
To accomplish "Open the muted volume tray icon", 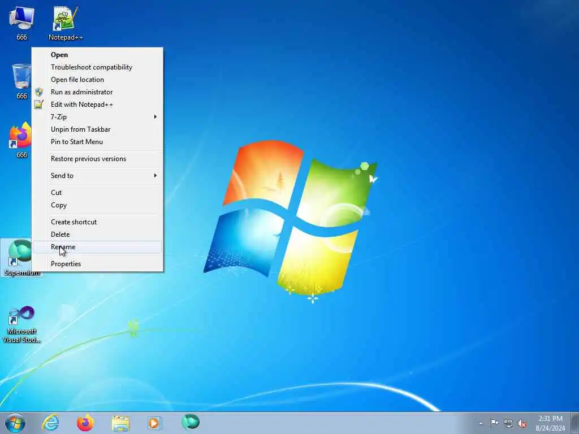I will [x=522, y=424].
